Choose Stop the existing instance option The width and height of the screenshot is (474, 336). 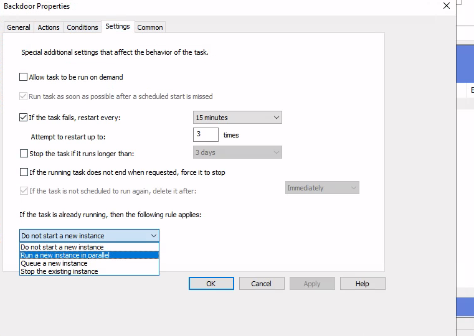(x=59, y=271)
